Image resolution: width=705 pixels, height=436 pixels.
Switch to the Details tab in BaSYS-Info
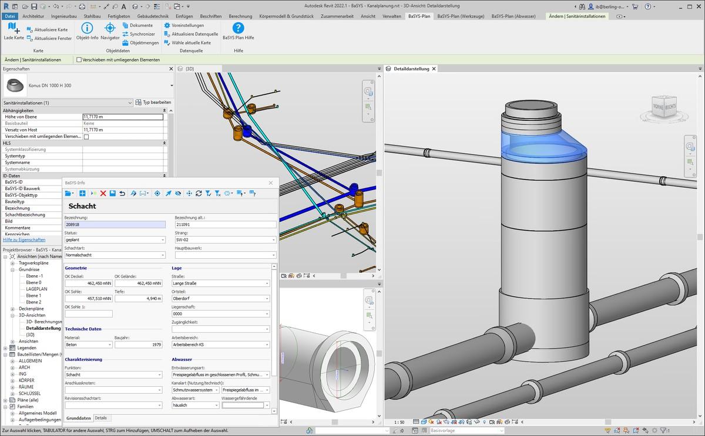pos(101,418)
